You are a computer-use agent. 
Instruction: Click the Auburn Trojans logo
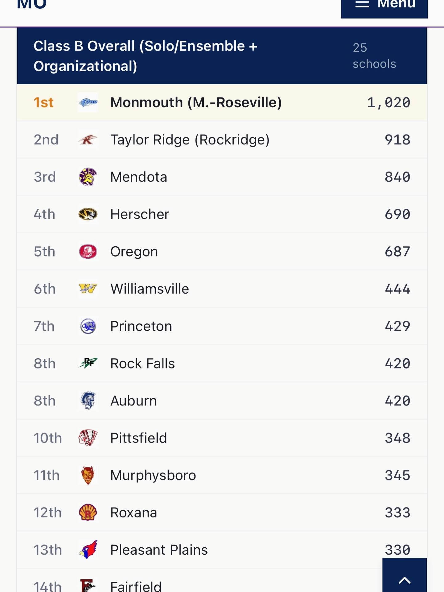[88, 401]
